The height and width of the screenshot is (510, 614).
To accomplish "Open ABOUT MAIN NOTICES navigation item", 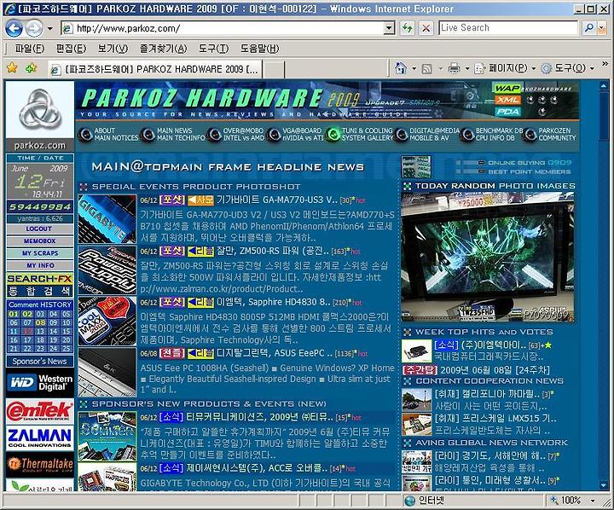I will coord(108,135).
